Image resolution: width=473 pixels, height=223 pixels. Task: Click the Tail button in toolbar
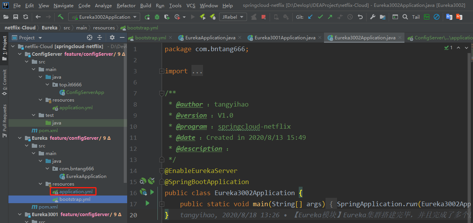[416, 17]
